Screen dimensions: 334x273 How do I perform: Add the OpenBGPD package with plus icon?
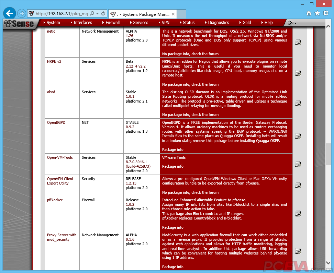[298, 136]
